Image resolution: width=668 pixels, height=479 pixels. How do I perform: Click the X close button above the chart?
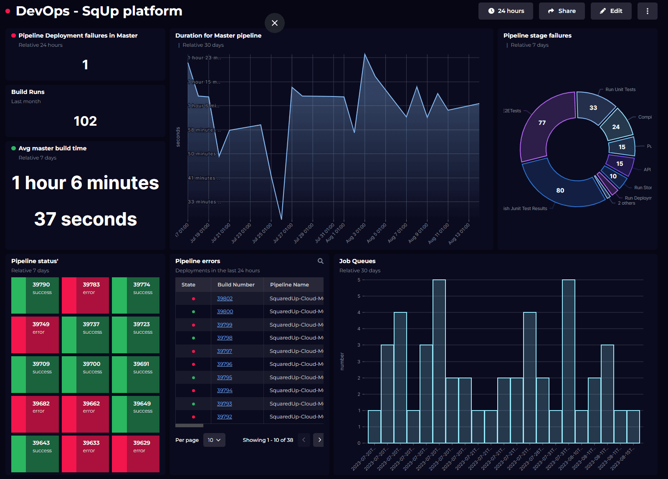pos(274,23)
